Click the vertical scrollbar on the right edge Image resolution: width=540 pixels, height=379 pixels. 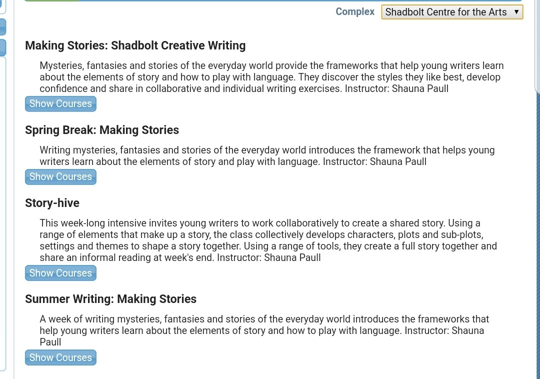537,50
